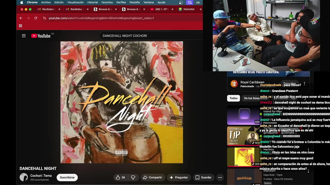The width and height of the screenshot is (330, 185).
Task: Open the Royal Caribbean advertiser logo
Action: [234, 84]
